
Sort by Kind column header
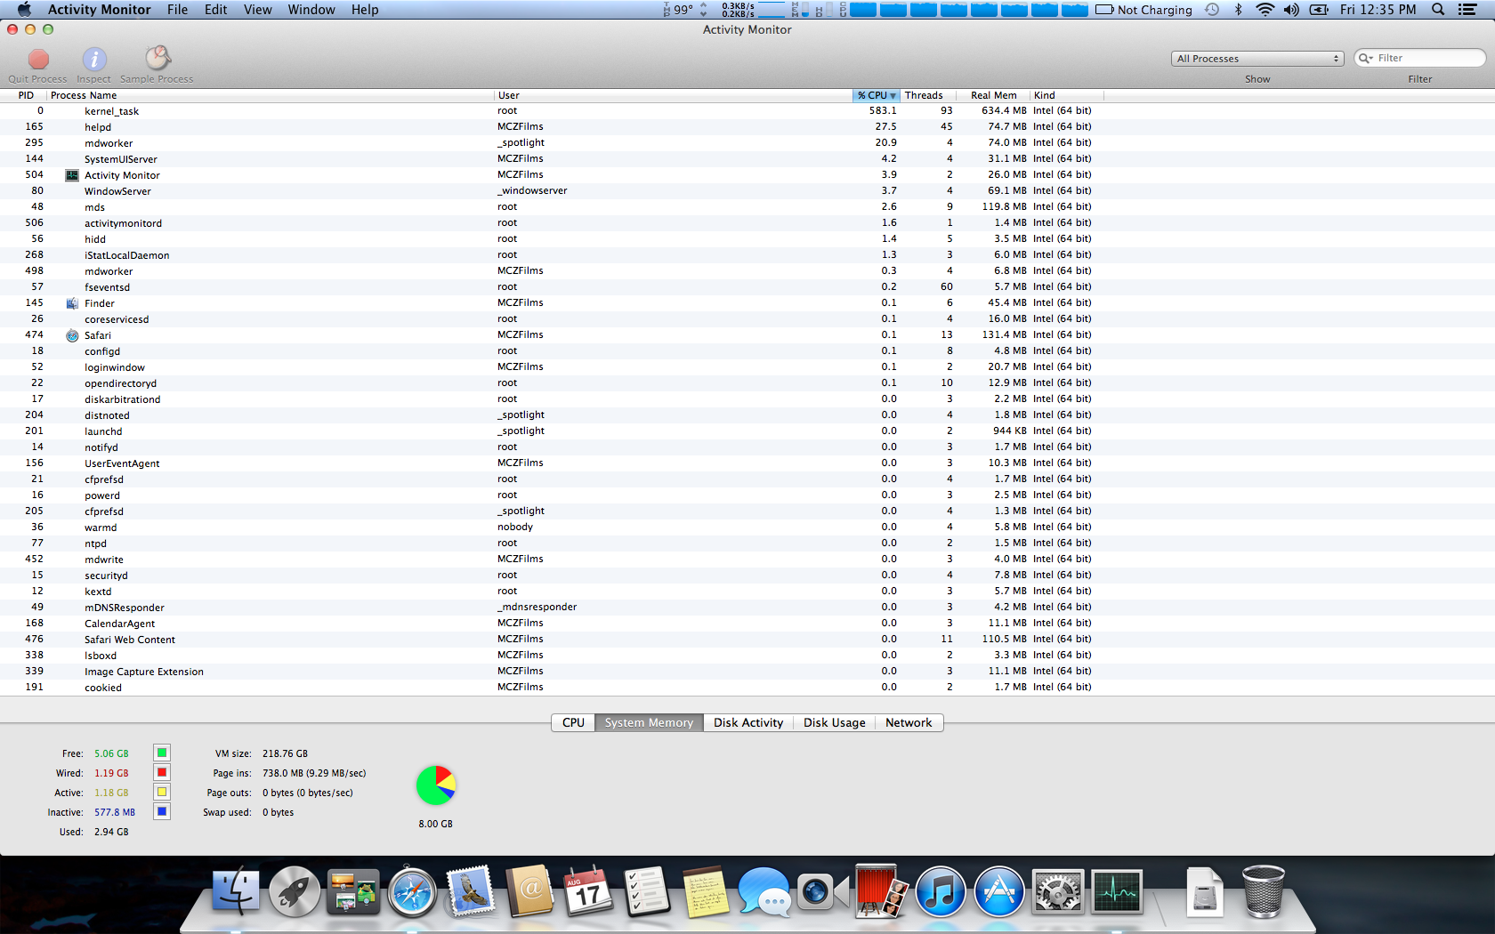click(1066, 95)
